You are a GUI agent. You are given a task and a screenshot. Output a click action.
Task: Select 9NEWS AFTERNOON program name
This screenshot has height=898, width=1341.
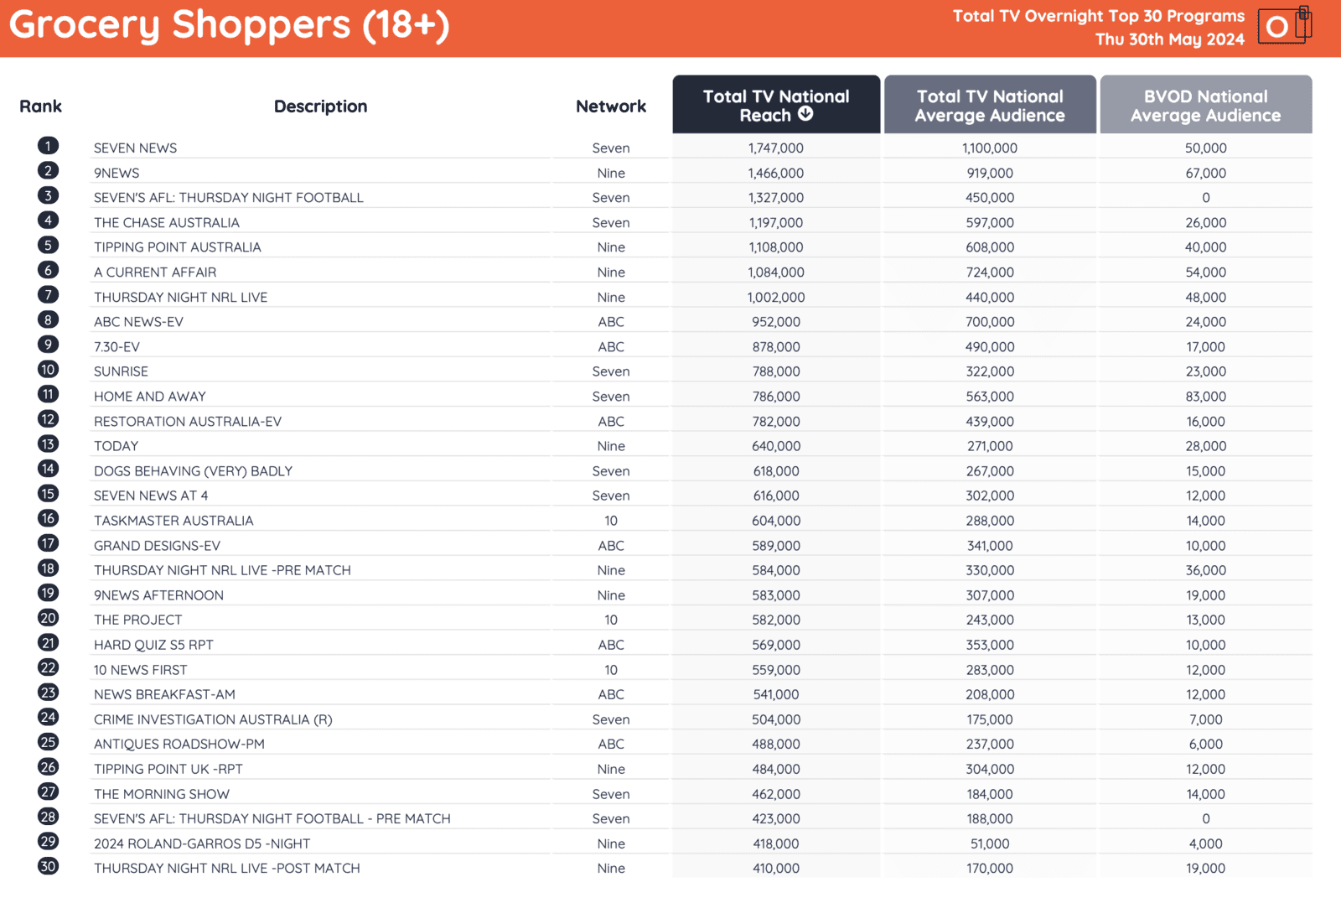(158, 595)
